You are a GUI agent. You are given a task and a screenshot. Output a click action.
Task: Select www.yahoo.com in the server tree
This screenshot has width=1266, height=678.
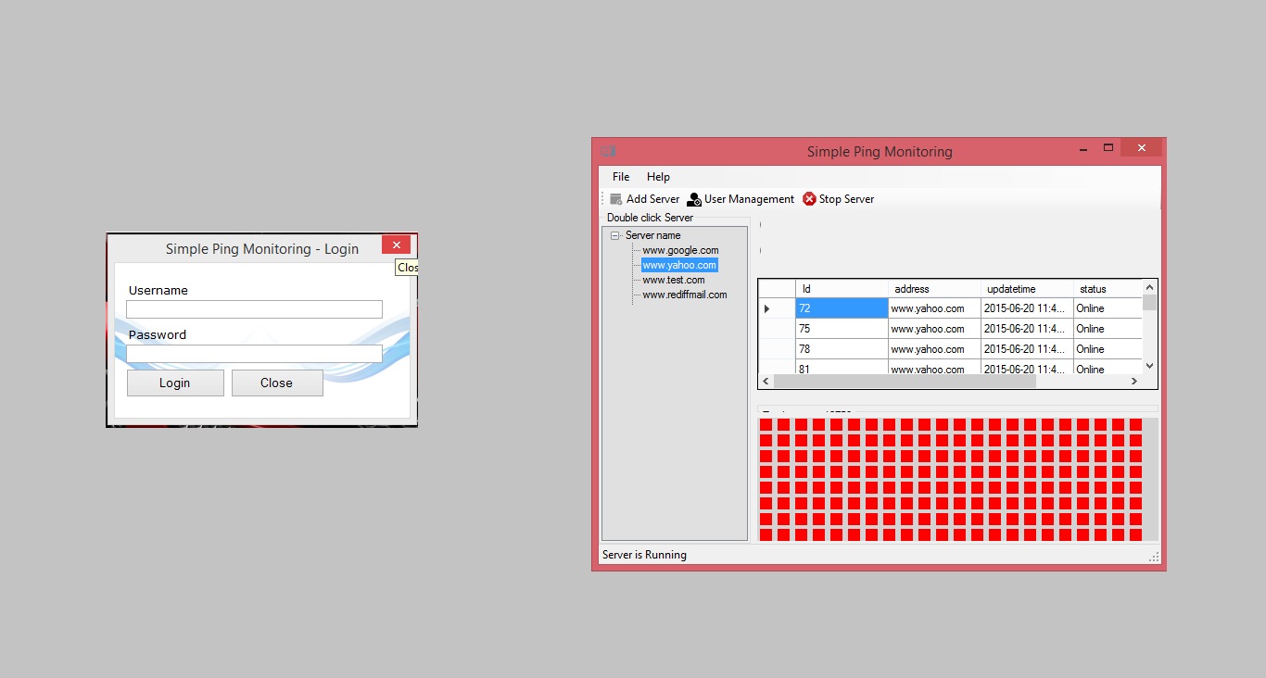[679, 265]
